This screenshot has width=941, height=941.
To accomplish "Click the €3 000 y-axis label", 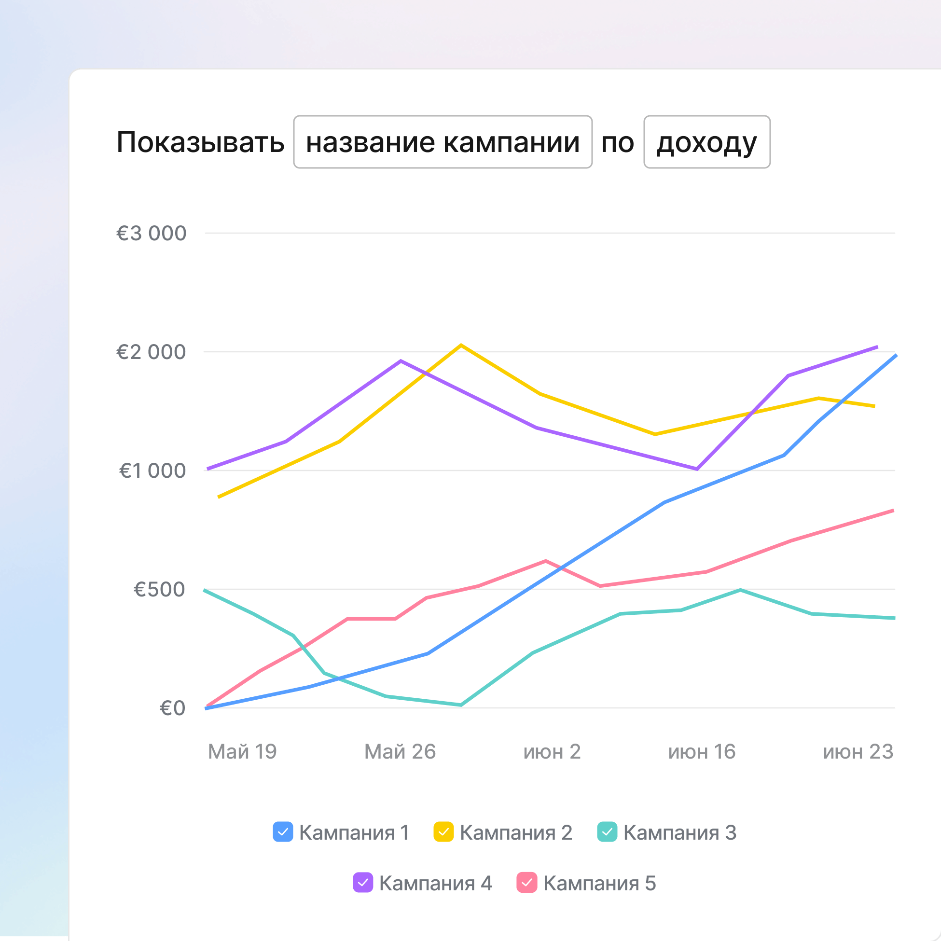I will [x=151, y=233].
